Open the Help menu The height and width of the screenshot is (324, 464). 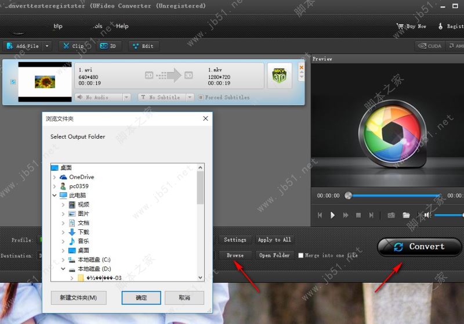pos(122,26)
